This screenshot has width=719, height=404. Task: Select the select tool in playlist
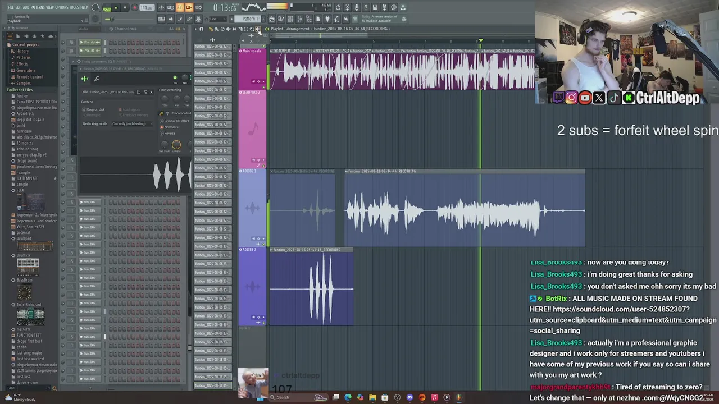coord(246,29)
